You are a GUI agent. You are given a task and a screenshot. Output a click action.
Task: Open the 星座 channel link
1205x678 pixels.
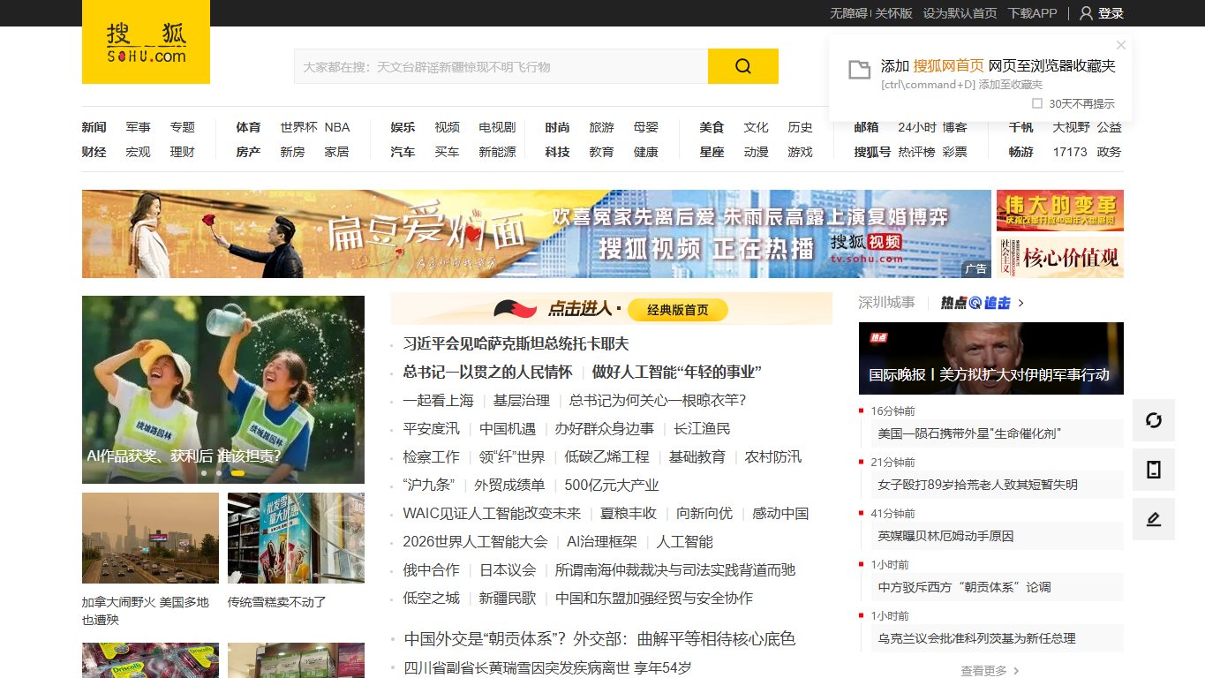(x=712, y=152)
